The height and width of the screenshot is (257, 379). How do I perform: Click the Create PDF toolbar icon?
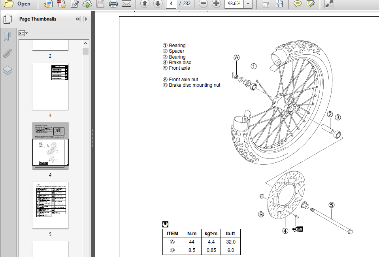(x=61, y=4)
